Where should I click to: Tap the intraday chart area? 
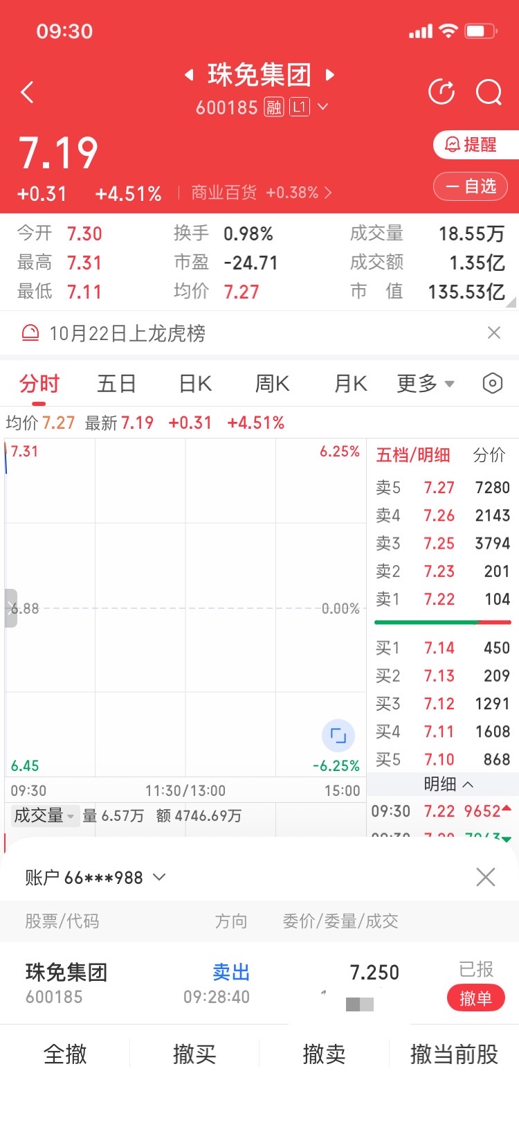pyautogui.click(x=185, y=608)
